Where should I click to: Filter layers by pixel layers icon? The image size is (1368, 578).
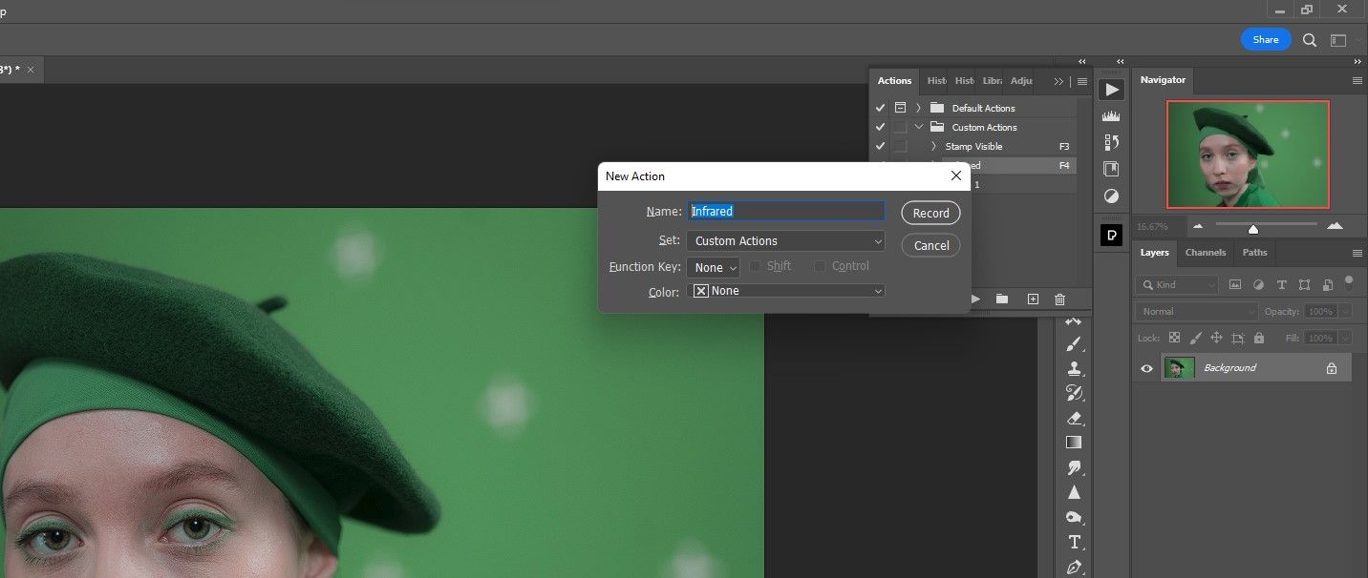click(x=1235, y=284)
